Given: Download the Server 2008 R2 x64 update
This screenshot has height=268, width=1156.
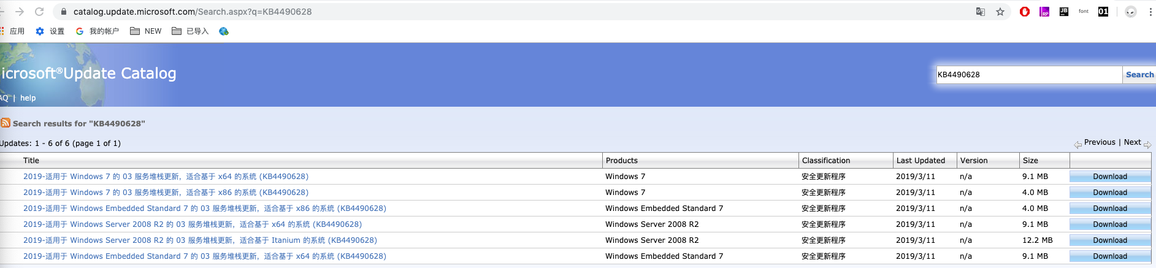Looking at the screenshot, I should coord(1110,224).
